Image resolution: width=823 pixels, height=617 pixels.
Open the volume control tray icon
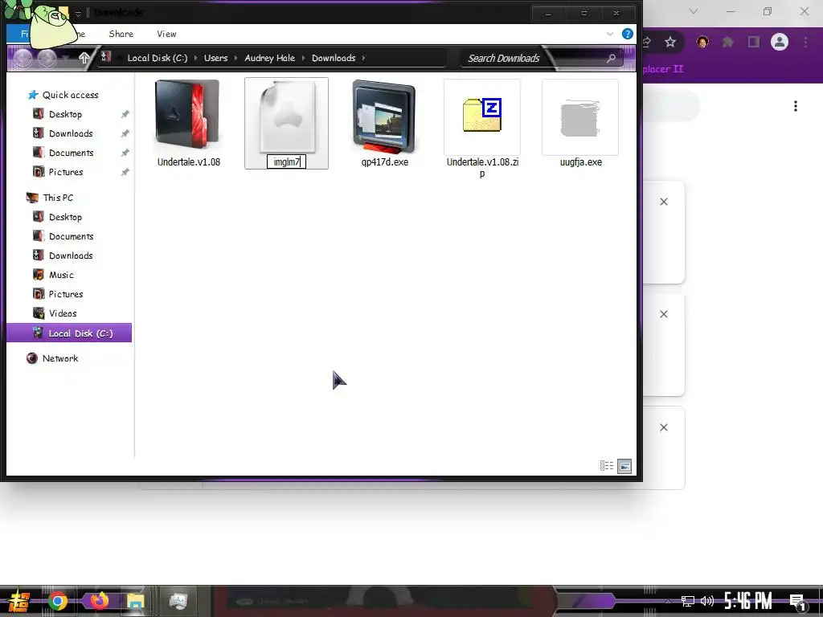707,601
